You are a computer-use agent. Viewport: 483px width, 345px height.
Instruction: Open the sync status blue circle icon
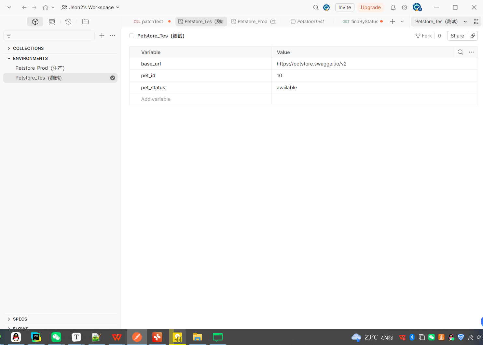(x=326, y=7)
